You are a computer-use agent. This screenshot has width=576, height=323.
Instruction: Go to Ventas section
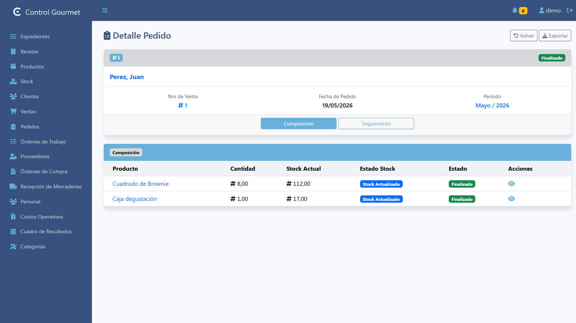pyautogui.click(x=28, y=111)
